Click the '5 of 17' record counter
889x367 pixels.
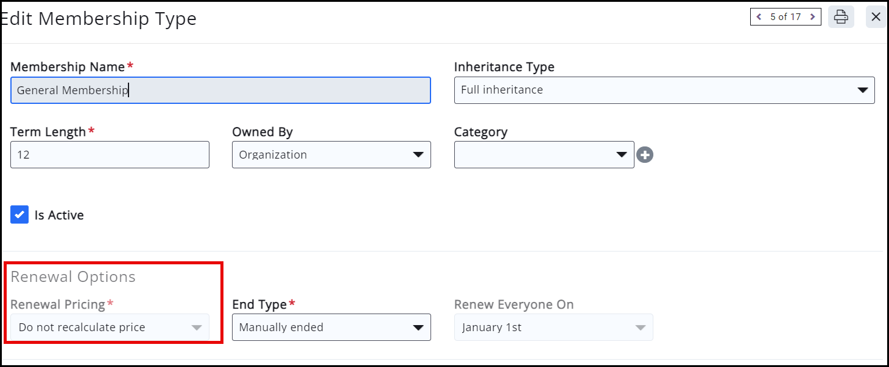[785, 17]
